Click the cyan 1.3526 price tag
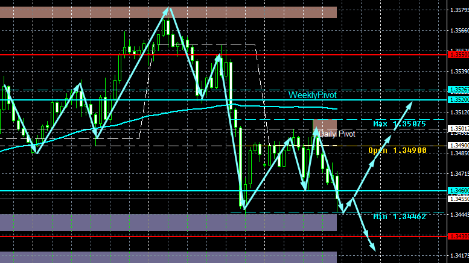Screen dimensions: 469x263 [x=458, y=90]
